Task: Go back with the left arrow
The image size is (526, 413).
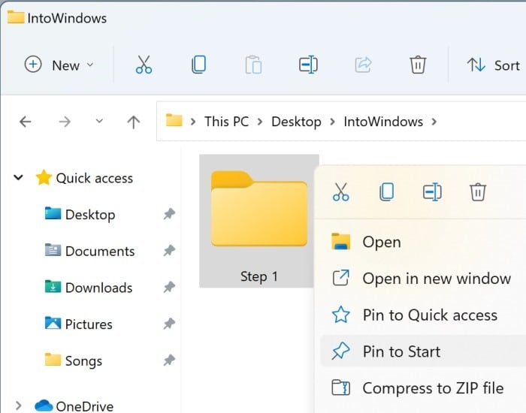Action: click(25, 122)
